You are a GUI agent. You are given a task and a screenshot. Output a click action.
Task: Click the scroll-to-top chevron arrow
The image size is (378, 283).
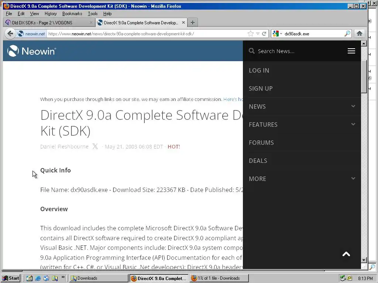346,254
